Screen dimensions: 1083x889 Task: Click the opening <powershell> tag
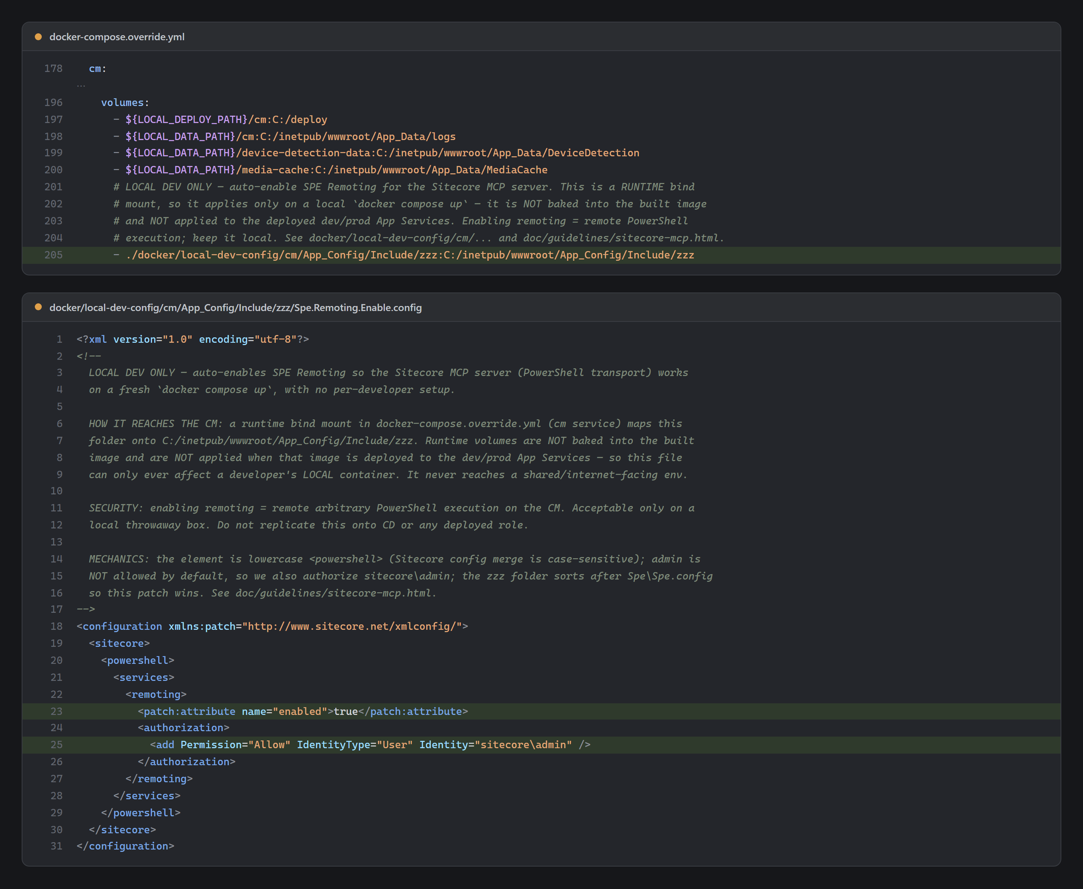pyautogui.click(x=138, y=661)
